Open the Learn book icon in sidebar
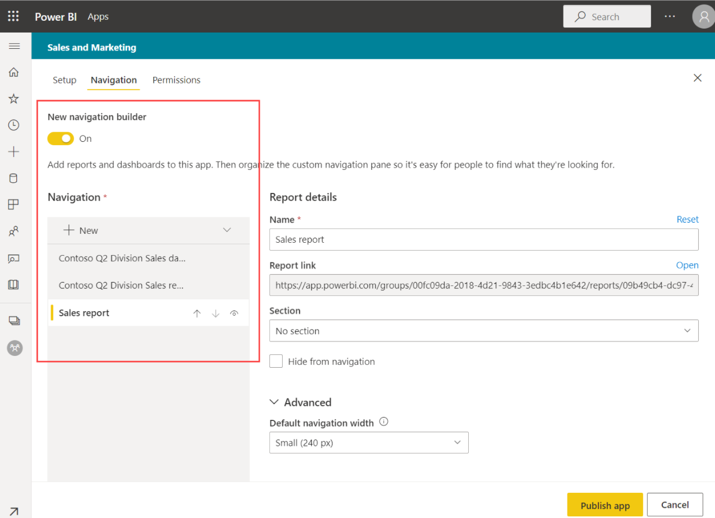 (x=14, y=285)
